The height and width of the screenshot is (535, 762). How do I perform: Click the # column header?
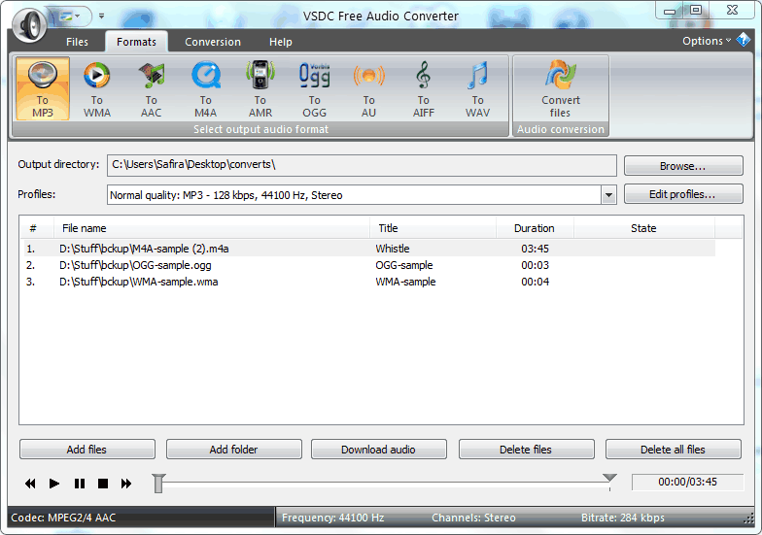(37, 228)
